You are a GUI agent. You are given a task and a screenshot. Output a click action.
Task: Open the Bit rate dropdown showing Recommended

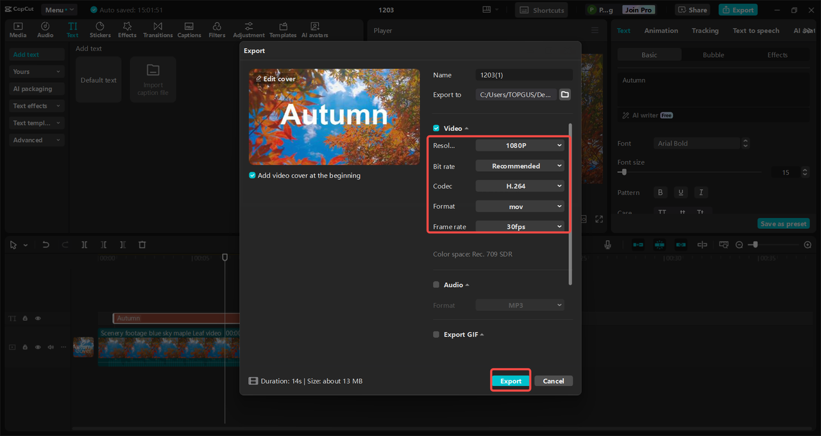(x=520, y=166)
